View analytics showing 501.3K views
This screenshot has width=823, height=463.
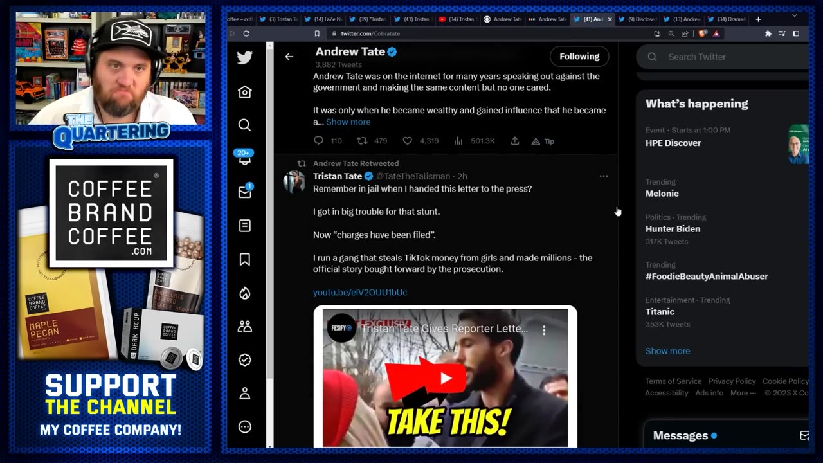pos(458,141)
